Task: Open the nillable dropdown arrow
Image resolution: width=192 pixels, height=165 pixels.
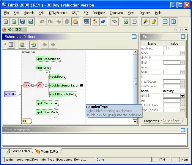Action: [182, 96]
